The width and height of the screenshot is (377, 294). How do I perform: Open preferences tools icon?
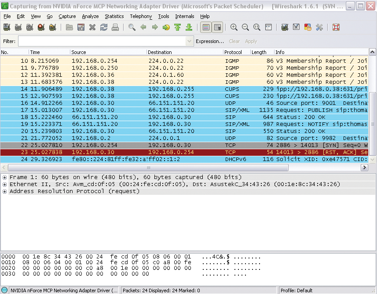click(x=319, y=27)
